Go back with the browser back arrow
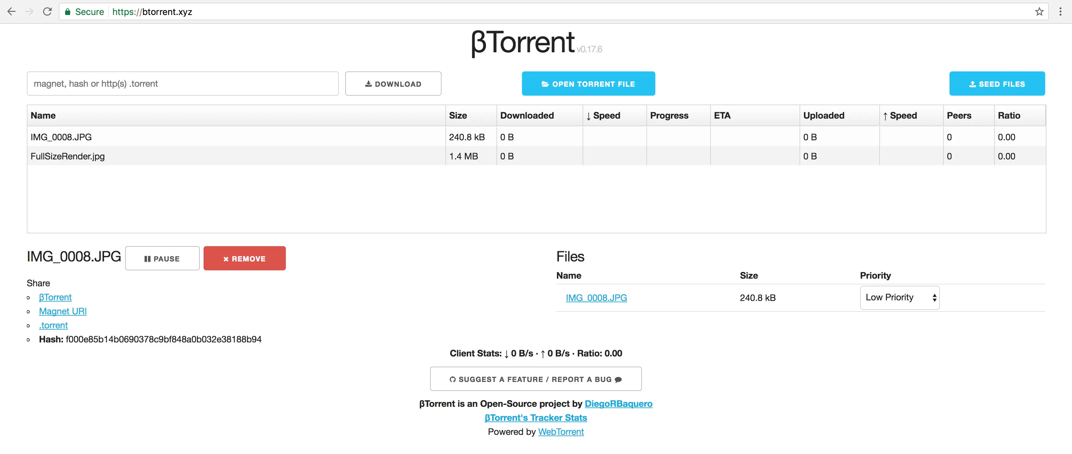This screenshot has height=454, width=1072. coord(12,12)
